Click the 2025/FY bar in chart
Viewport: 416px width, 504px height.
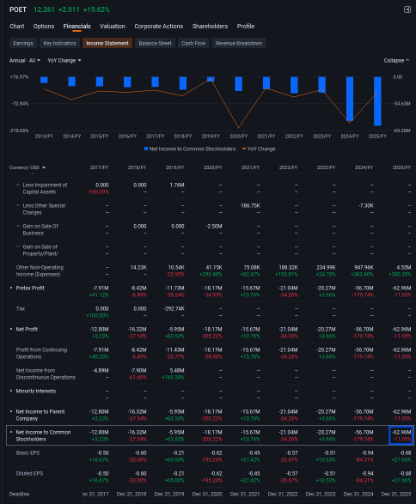click(377, 101)
